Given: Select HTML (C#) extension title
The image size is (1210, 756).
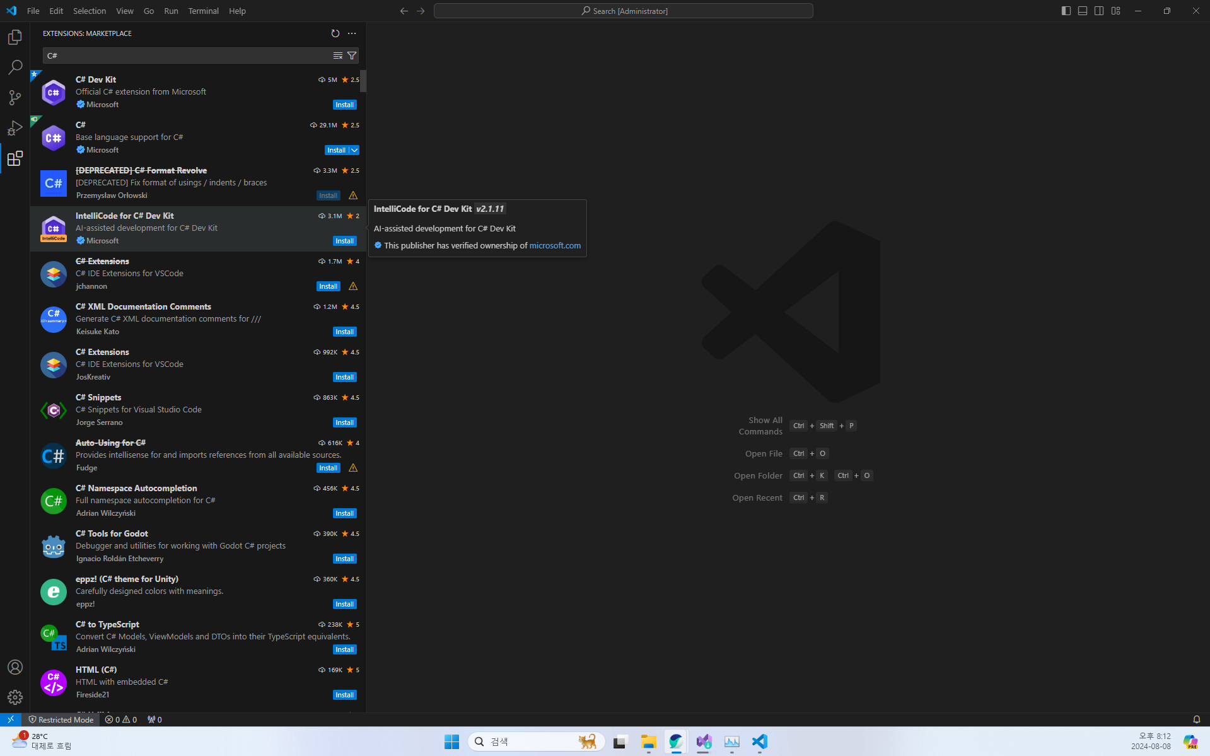Looking at the screenshot, I should [x=96, y=670].
